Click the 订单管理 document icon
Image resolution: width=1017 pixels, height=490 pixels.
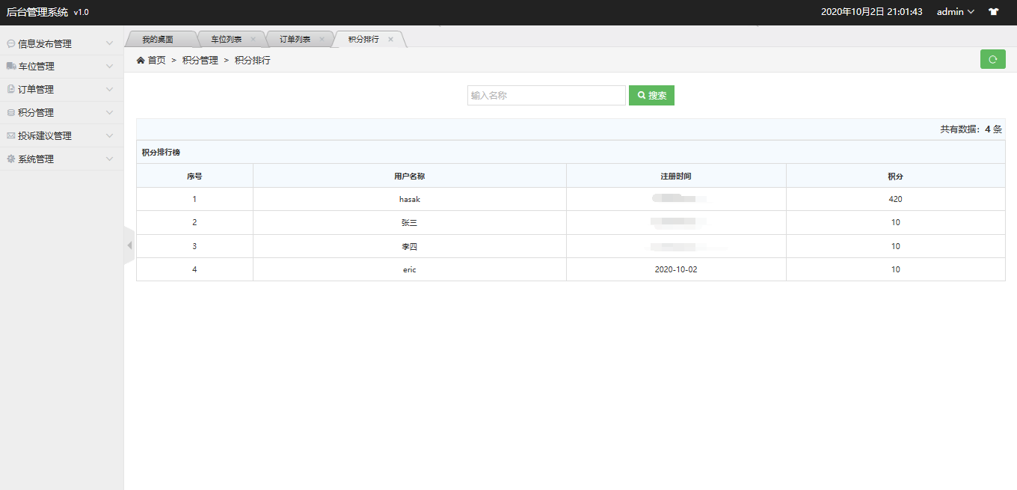click(x=10, y=90)
